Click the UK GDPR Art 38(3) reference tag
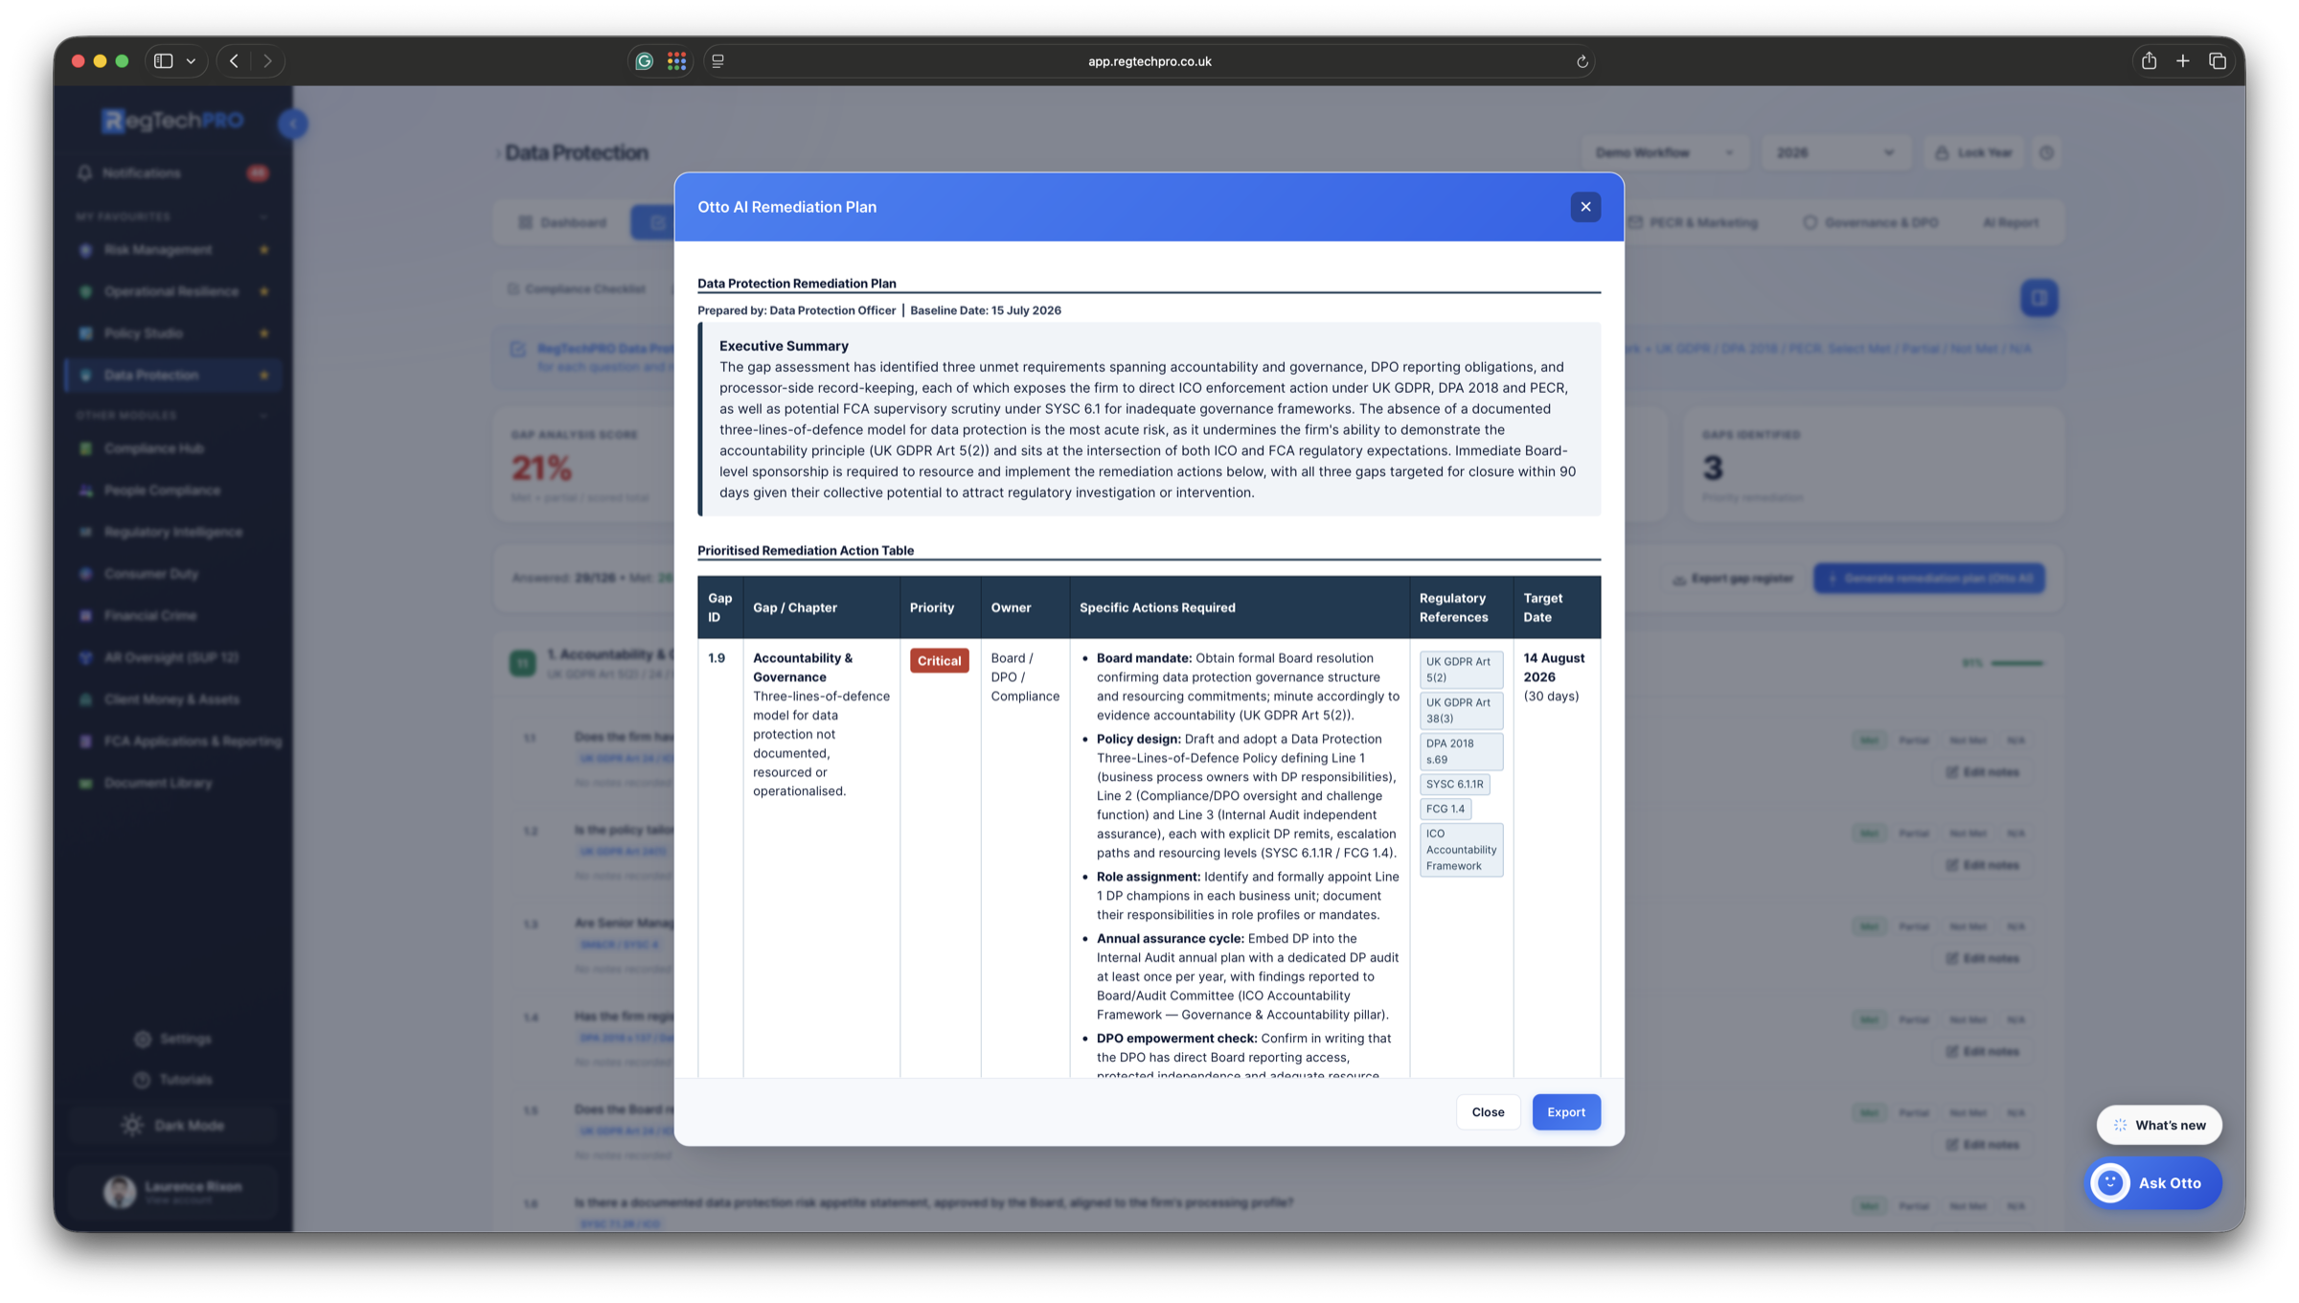The height and width of the screenshot is (1303, 2299). click(x=1461, y=711)
